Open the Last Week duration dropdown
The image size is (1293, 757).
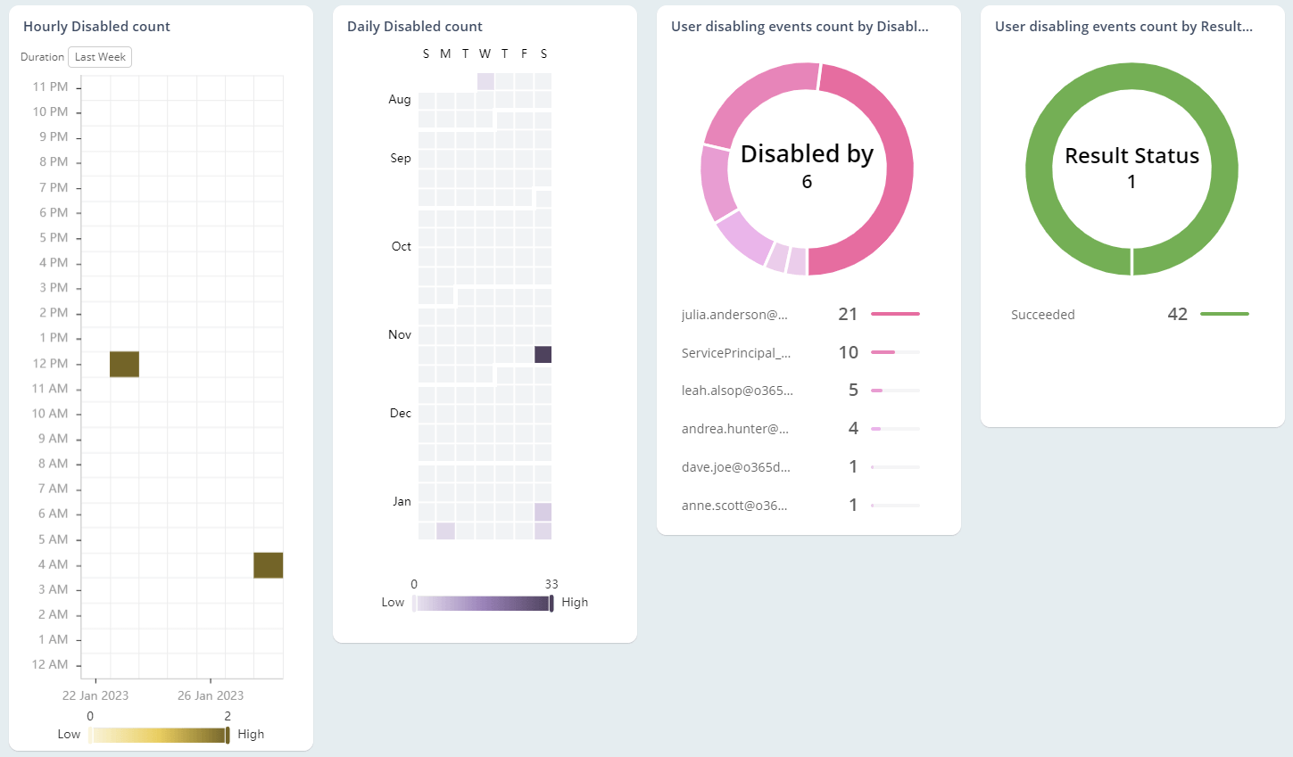100,57
